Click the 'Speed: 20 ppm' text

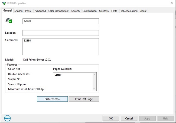tap(17, 84)
